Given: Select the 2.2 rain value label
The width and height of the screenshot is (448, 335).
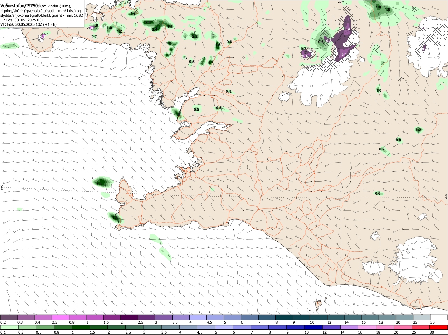Looking at the screenshot, I should (195, 36).
